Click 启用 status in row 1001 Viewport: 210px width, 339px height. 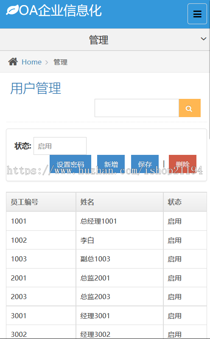click(x=185, y=221)
